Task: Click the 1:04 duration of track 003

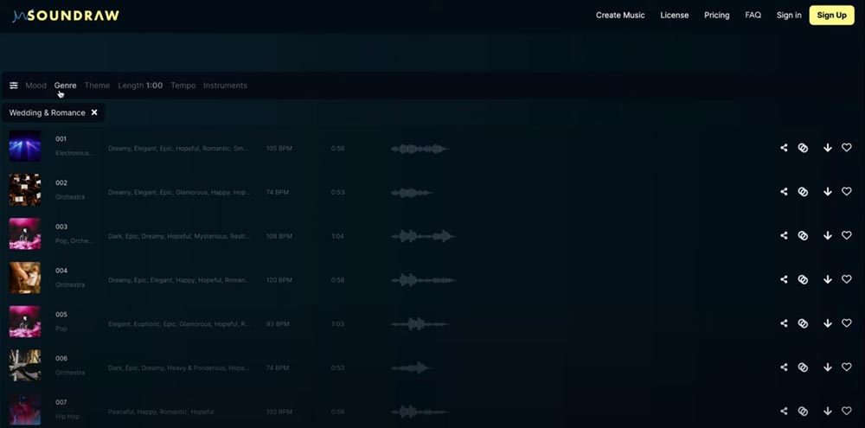Action: 337,236
